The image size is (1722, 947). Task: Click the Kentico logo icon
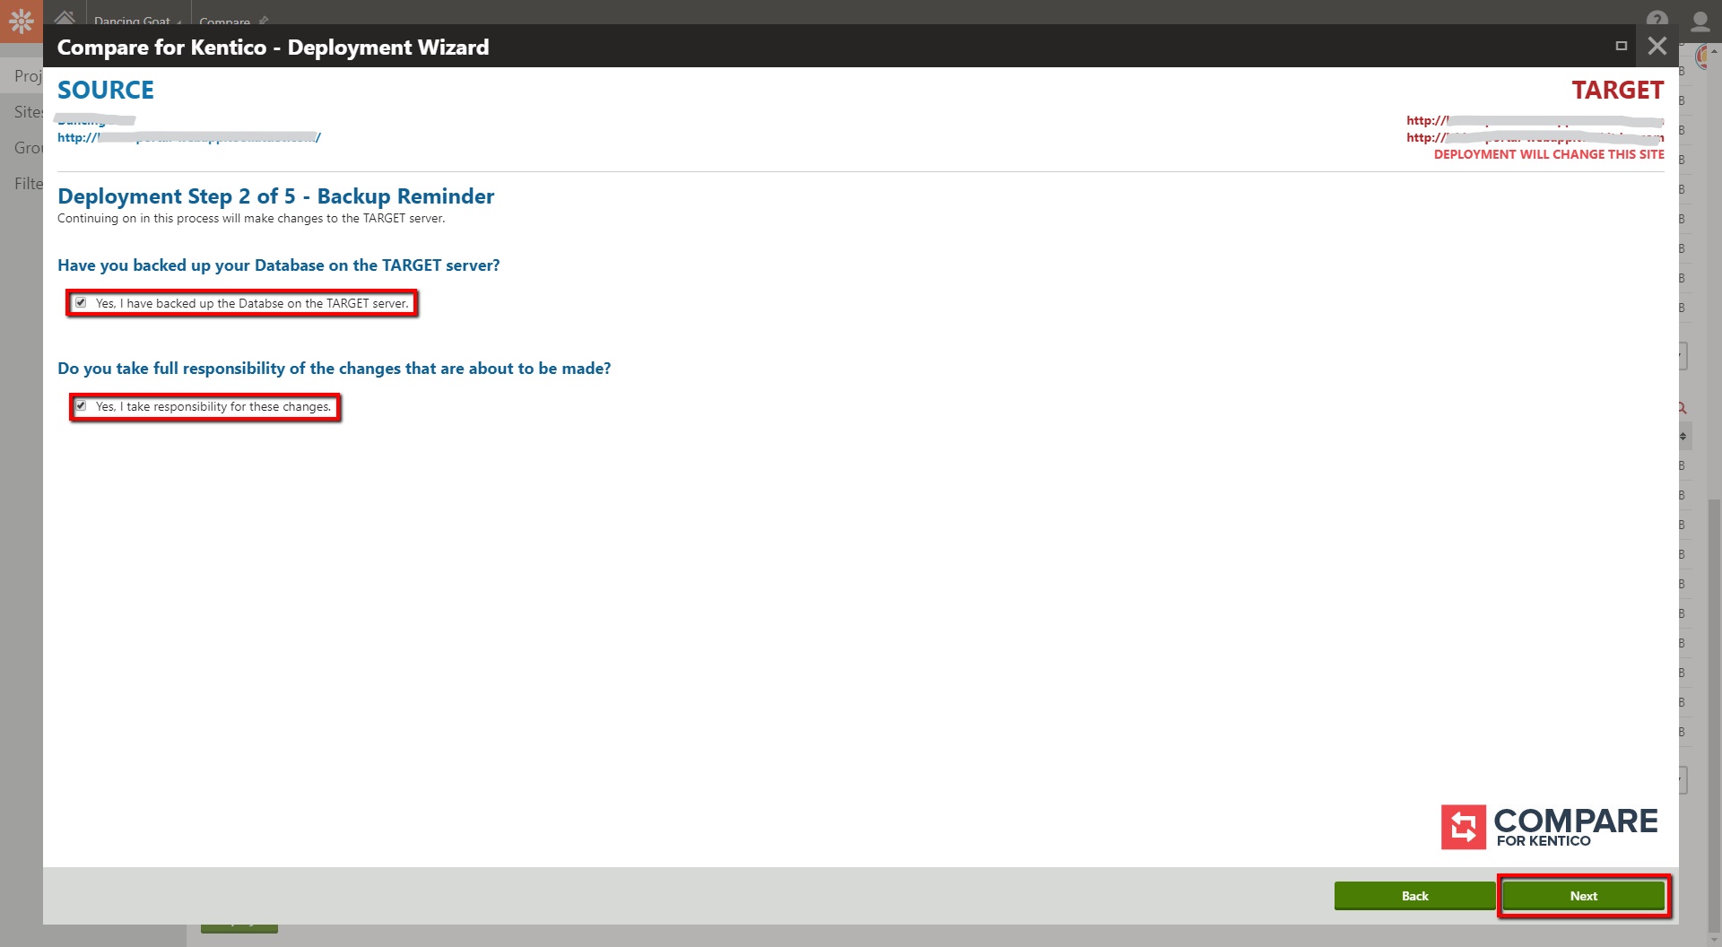[x=22, y=20]
